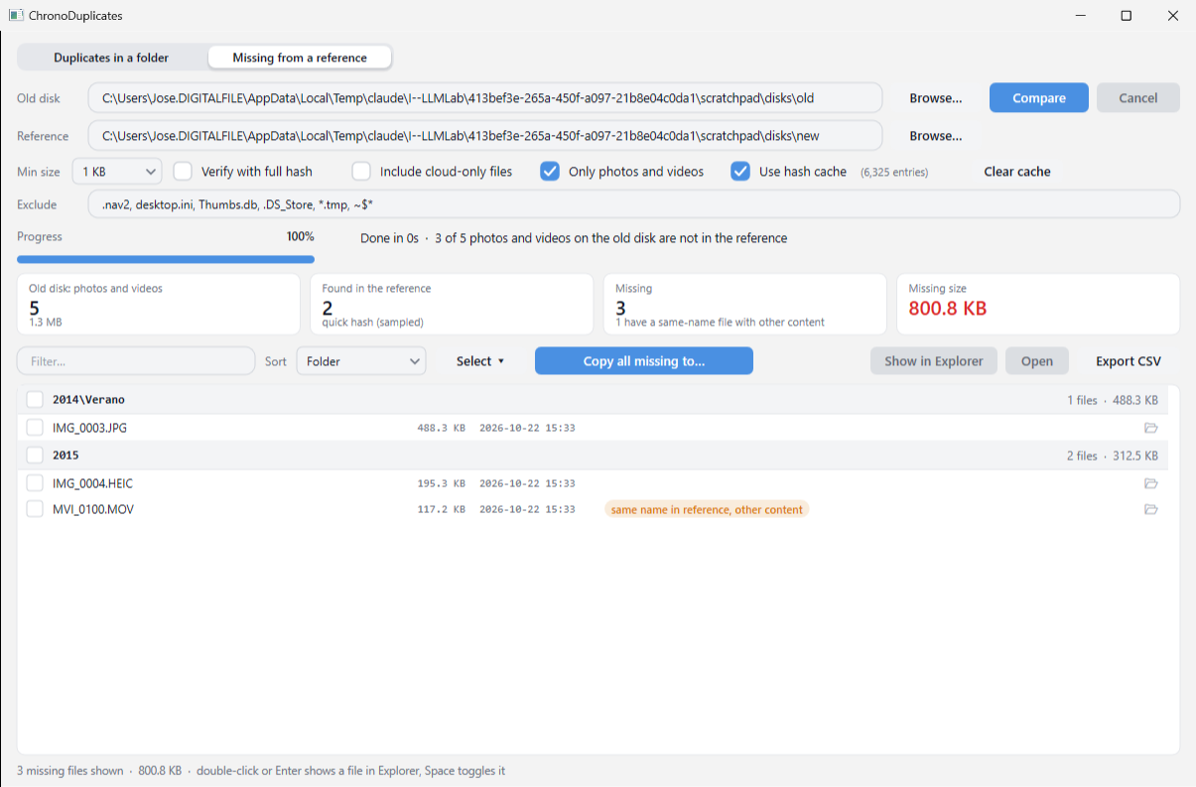Open the Select dropdown menu
This screenshot has height=787, width=1196.
point(480,361)
